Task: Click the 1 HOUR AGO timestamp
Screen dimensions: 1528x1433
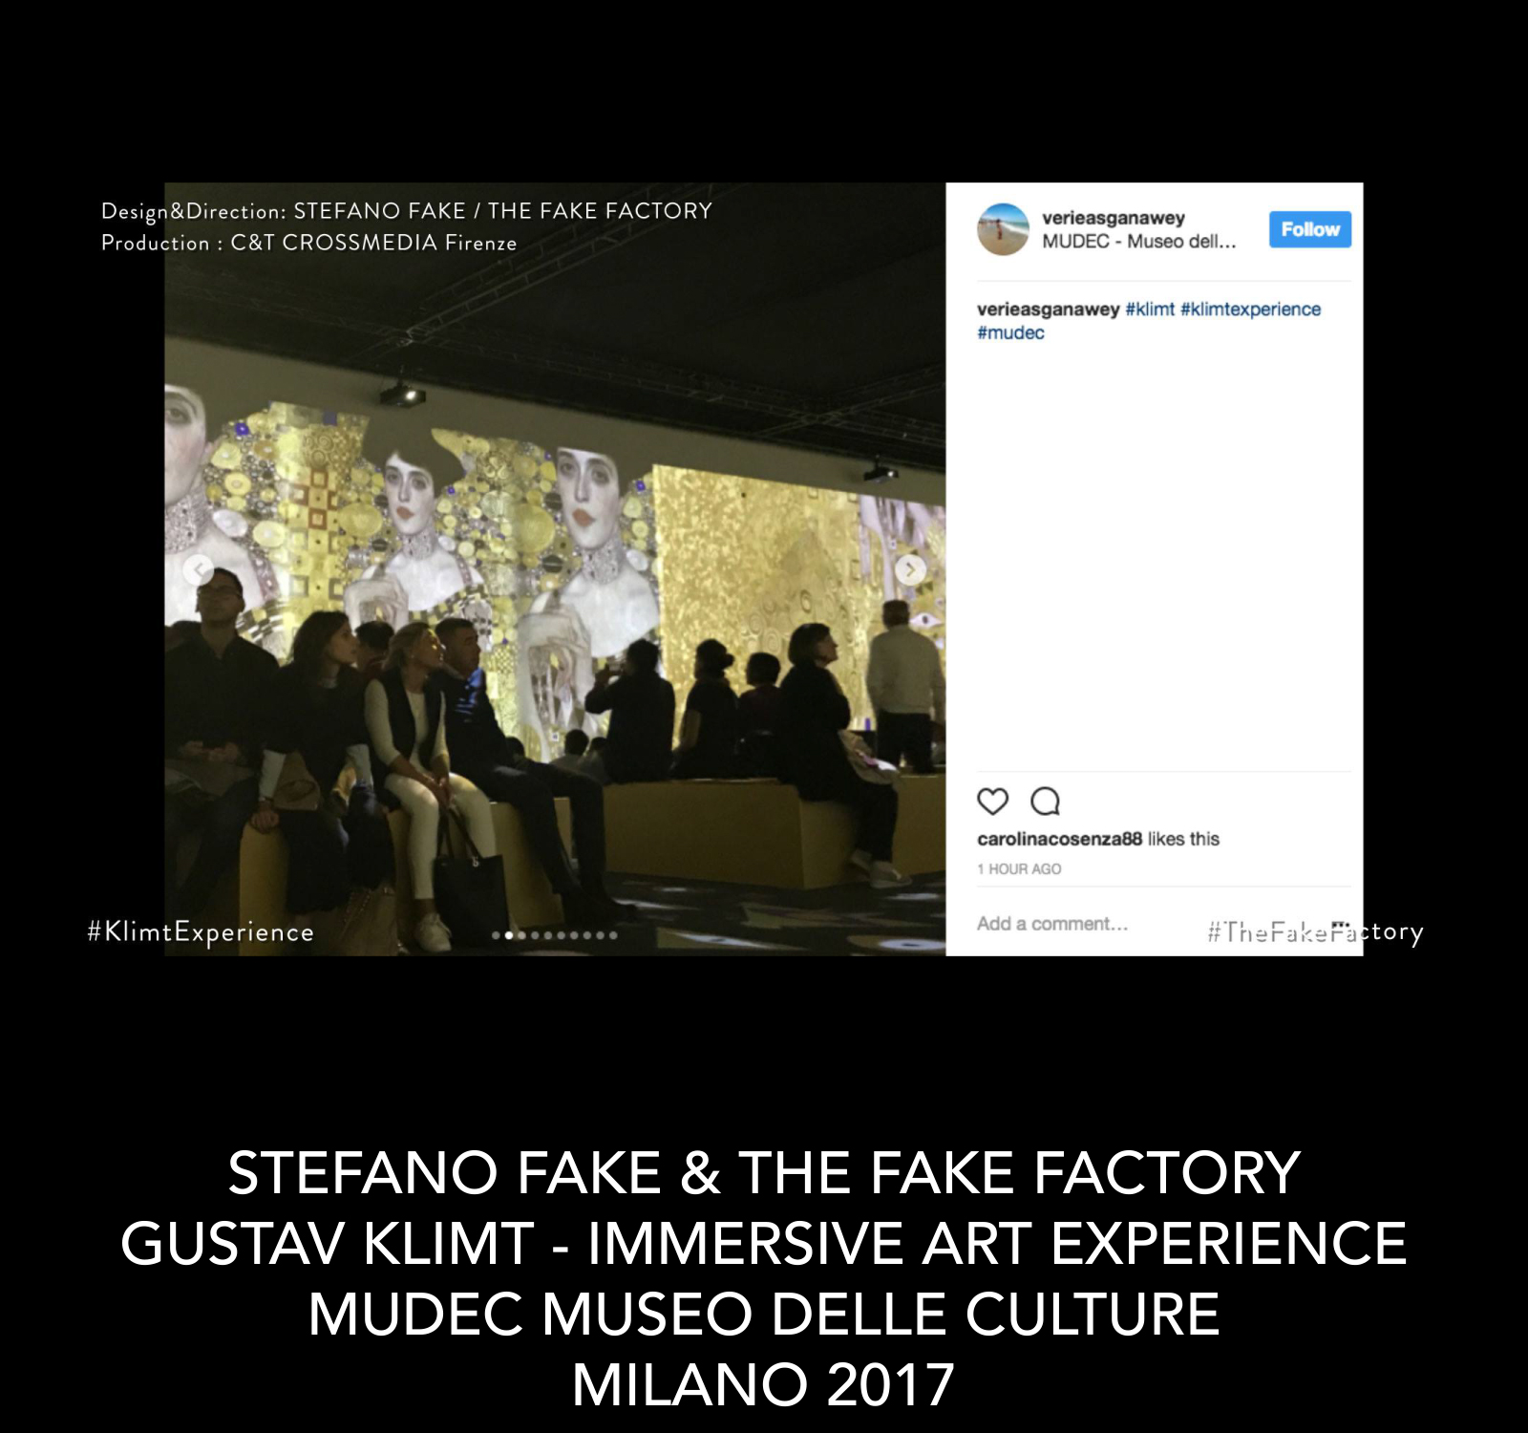Action: (1019, 868)
